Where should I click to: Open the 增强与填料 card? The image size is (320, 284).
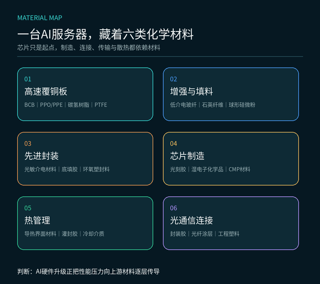tap(231, 94)
